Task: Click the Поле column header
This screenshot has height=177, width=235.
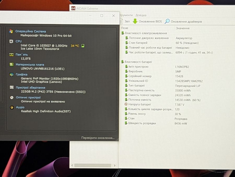Action: [125, 28]
